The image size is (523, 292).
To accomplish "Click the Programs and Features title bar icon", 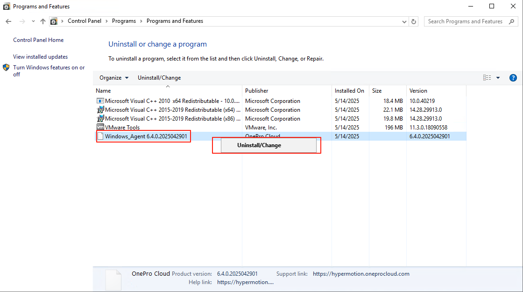I will (7, 7).
